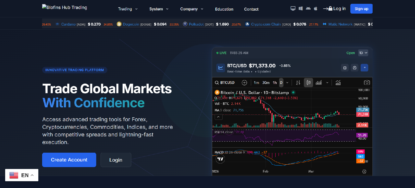The width and height of the screenshot is (415, 188).
Task: Collapse the indicator legend with the caret button
Action: [219, 117]
